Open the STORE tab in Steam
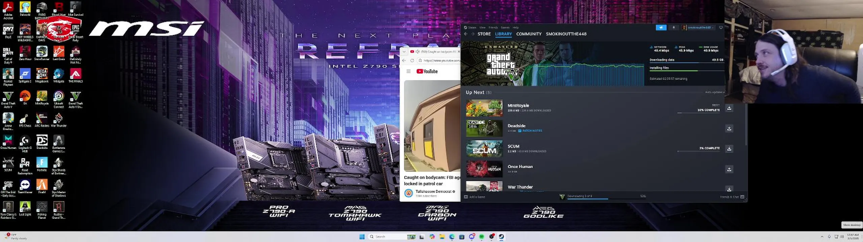The height and width of the screenshot is (242, 863). [484, 34]
